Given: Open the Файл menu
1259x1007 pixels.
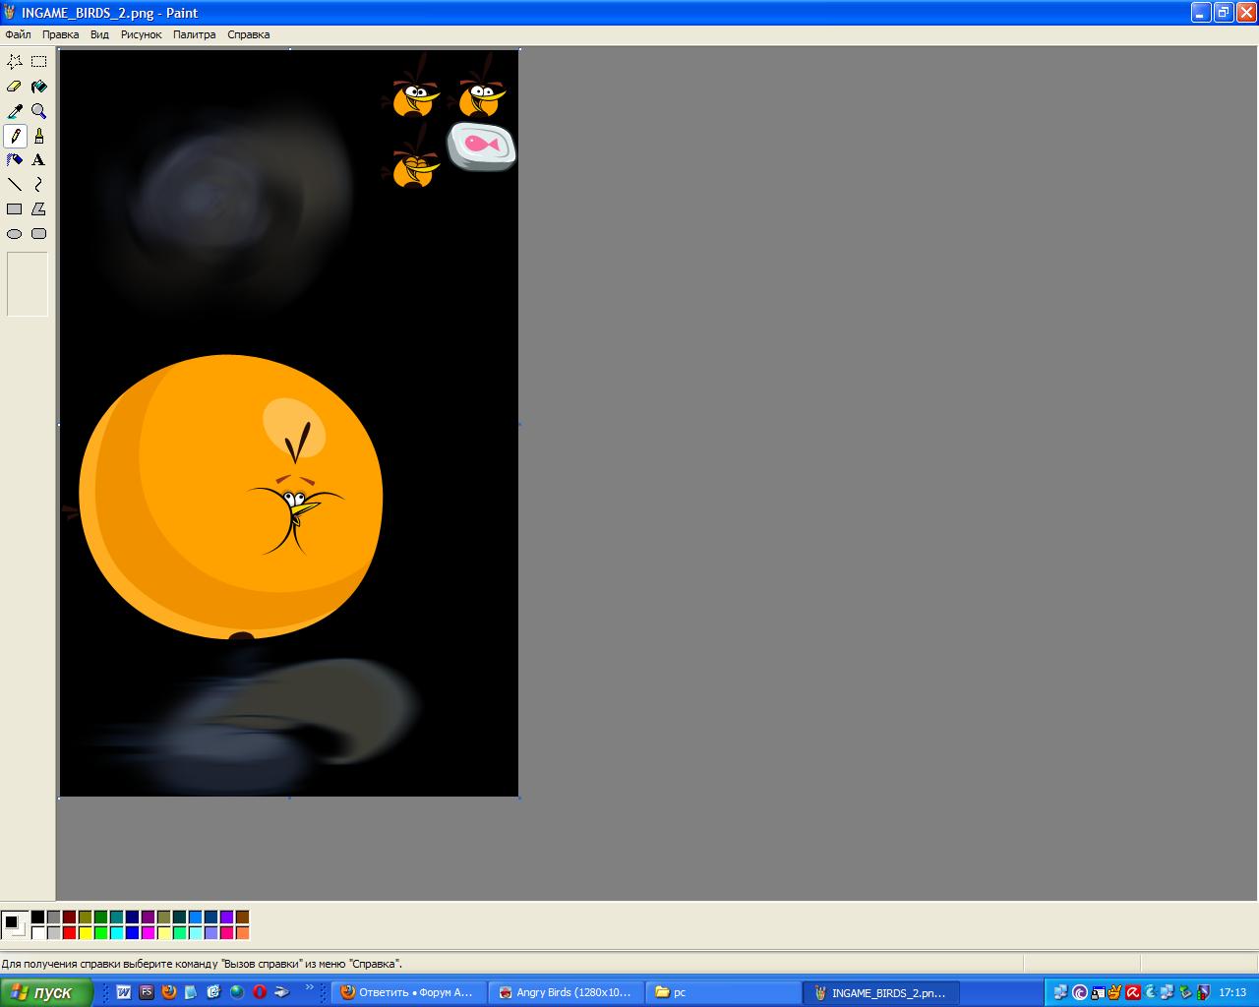Looking at the screenshot, I should pos(18,34).
